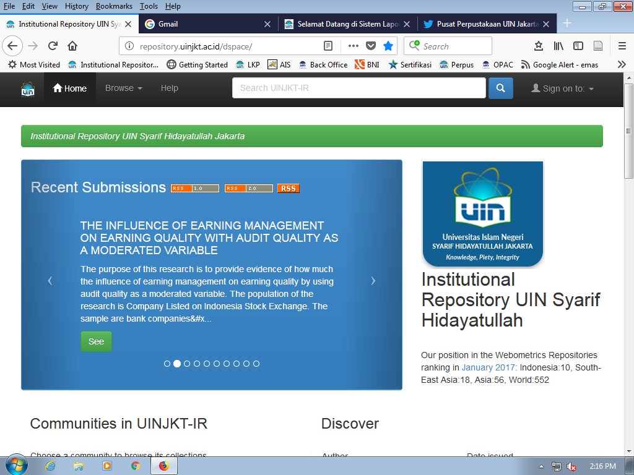The width and height of the screenshot is (634, 475).
Task: Close the Gmail tab
Action: (x=267, y=24)
